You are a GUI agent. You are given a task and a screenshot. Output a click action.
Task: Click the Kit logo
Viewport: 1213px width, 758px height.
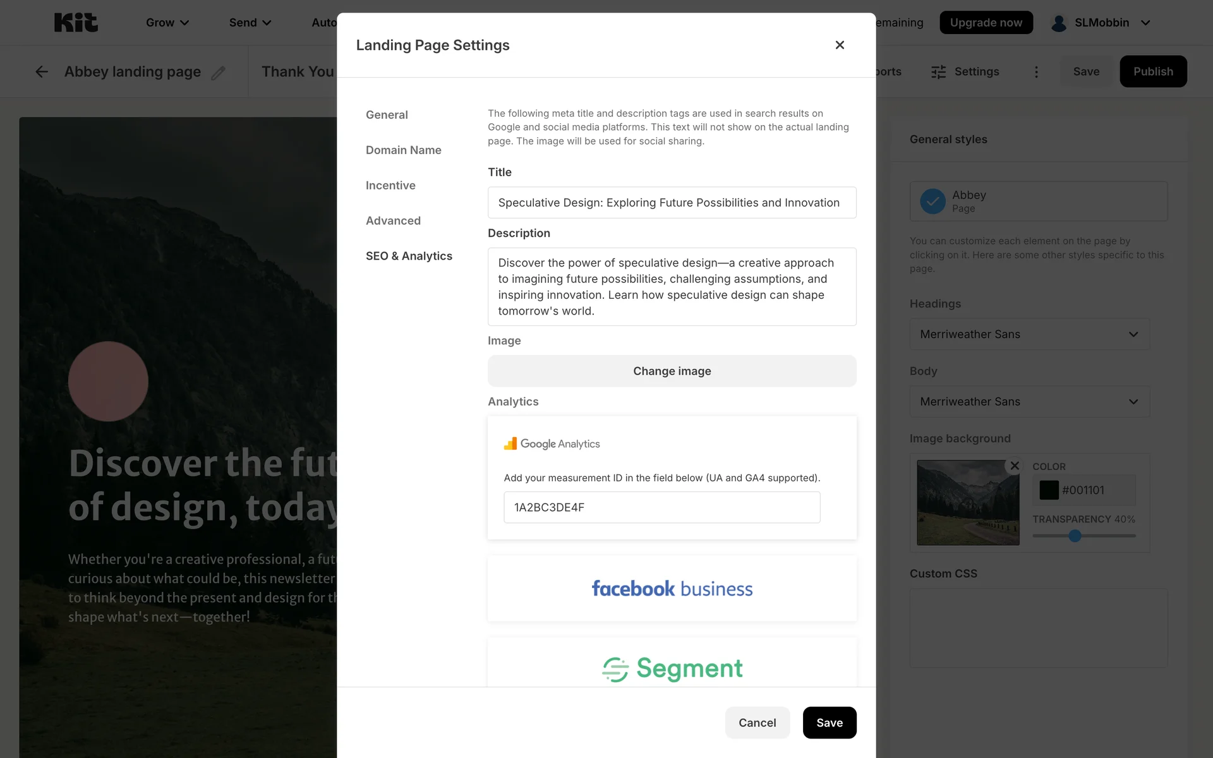click(76, 23)
